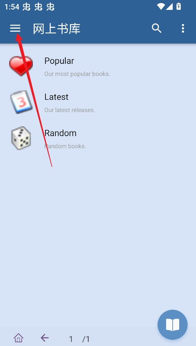The width and height of the screenshot is (196, 346).
Task: Open the hamburger navigation menu
Action: click(x=15, y=28)
